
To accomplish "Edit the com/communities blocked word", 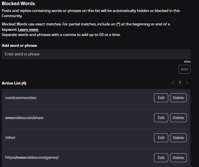I will 161,98.
